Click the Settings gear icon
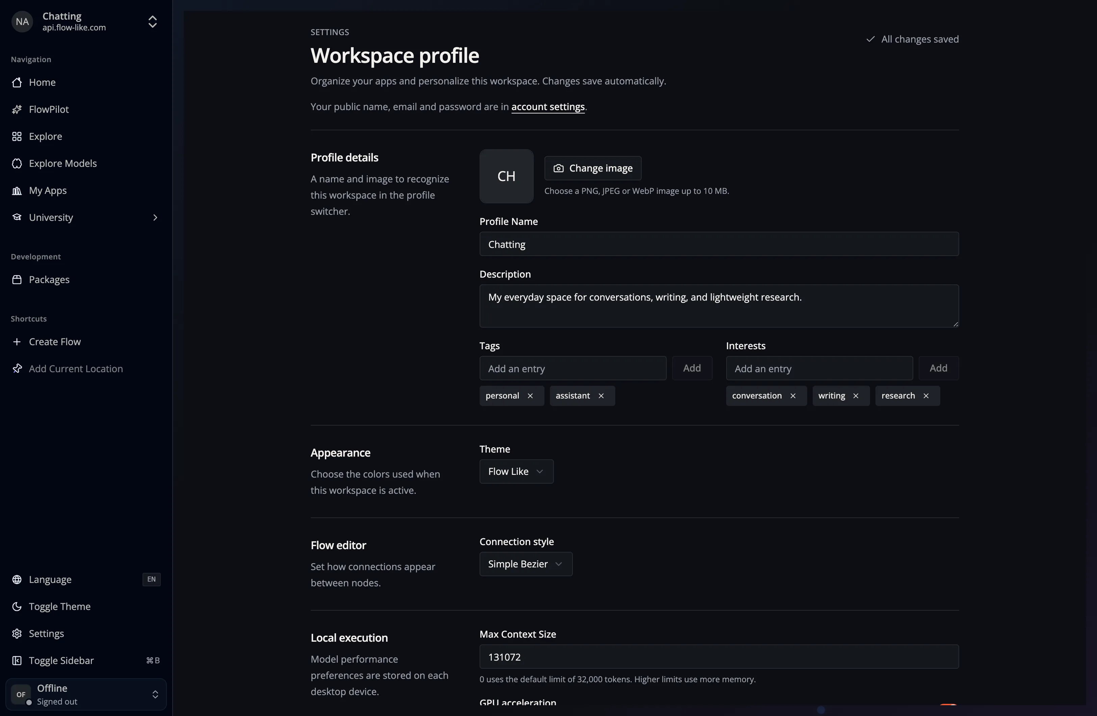This screenshot has height=716, width=1097. 17,634
